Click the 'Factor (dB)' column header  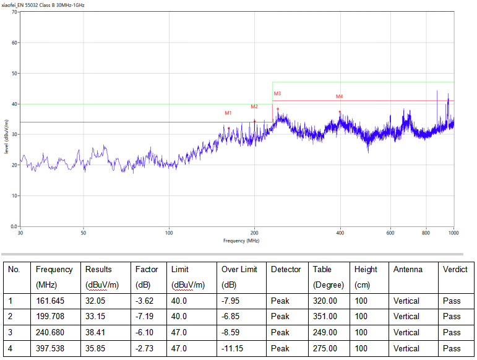click(148, 278)
